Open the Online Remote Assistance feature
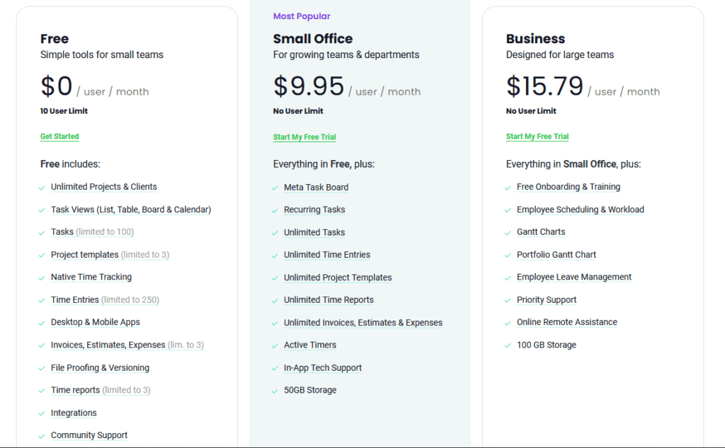 click(x=566, y=322)
